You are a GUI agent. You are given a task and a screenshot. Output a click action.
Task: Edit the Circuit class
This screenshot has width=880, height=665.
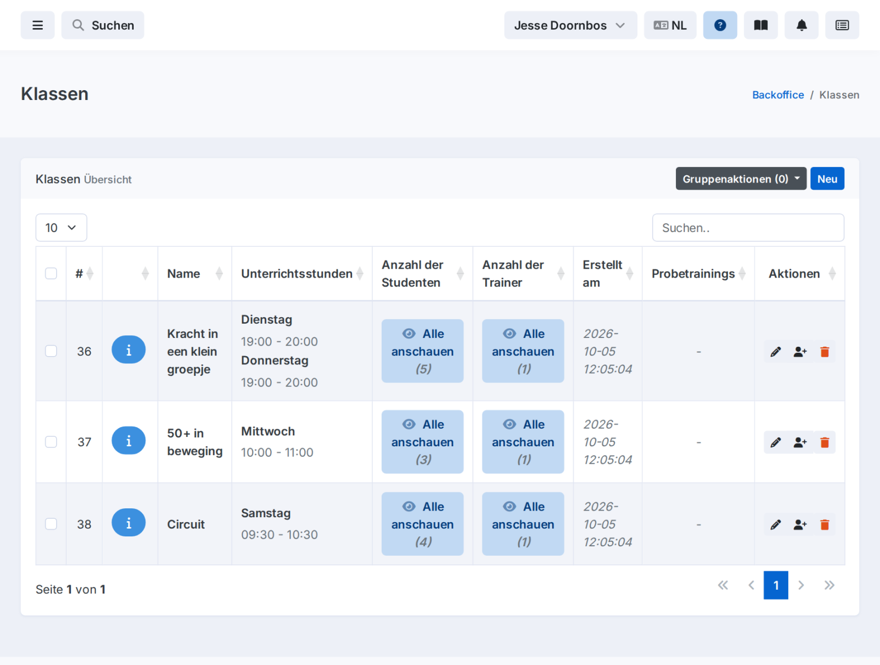(776, 525)
